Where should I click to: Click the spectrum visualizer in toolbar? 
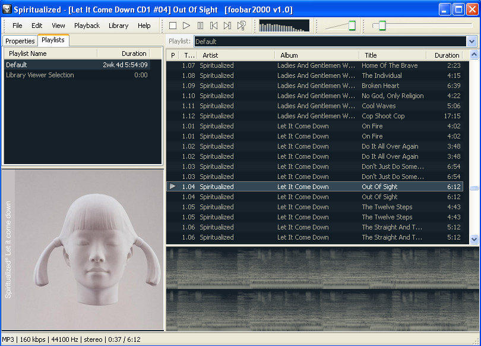284,26
